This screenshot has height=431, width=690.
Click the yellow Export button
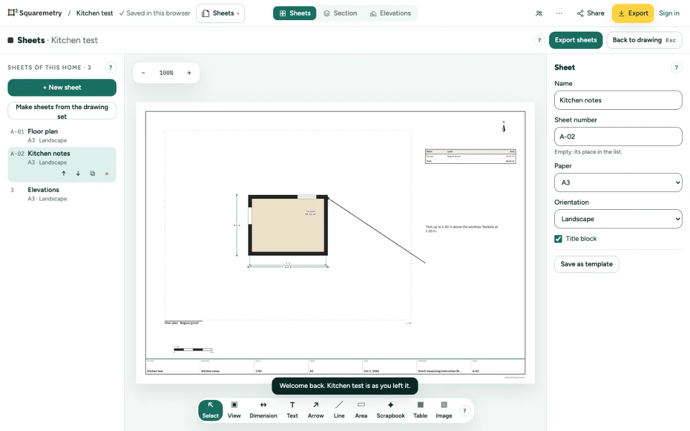pyautogui.click(x=632, y=13)
